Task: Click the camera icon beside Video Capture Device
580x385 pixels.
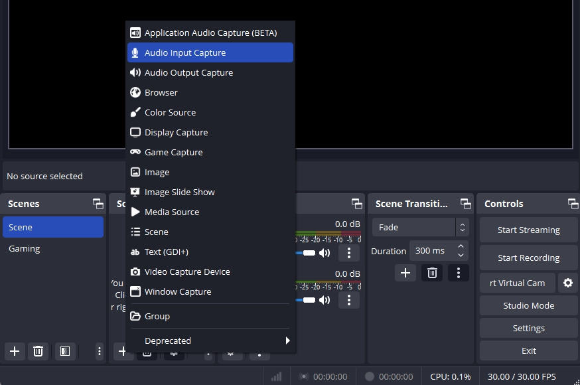Action: 135,272
